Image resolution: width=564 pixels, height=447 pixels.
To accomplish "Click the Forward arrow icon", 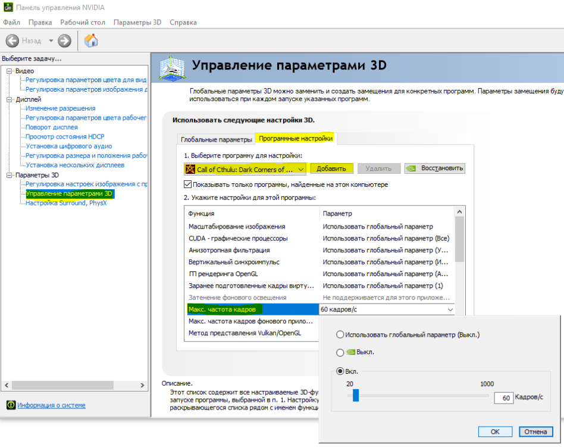I will [x=65, y=40].
